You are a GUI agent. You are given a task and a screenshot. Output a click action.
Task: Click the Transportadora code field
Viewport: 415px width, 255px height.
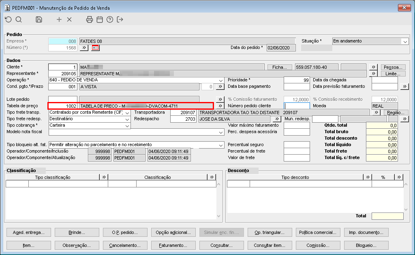[x=183, y=113]
